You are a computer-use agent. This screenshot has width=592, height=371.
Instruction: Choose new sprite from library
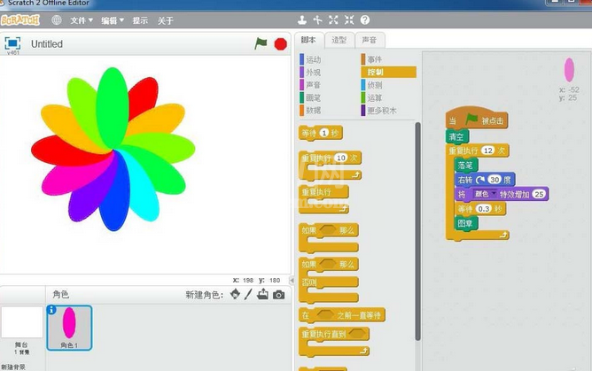coord(235,294)
